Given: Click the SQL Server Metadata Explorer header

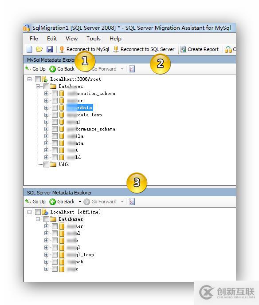Looking at the screenshot, I should point(129,193).
